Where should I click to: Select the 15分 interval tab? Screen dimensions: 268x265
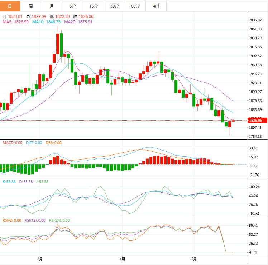(x=94, y=6)
